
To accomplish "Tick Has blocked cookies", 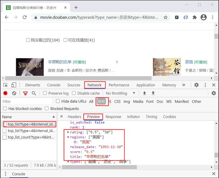I will coord(5,108).
